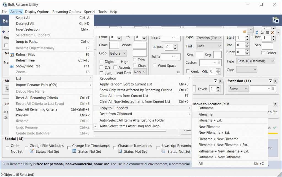Enable the High checkbox
Viewport: 282px width, 177px height.
tap(117, 61)
